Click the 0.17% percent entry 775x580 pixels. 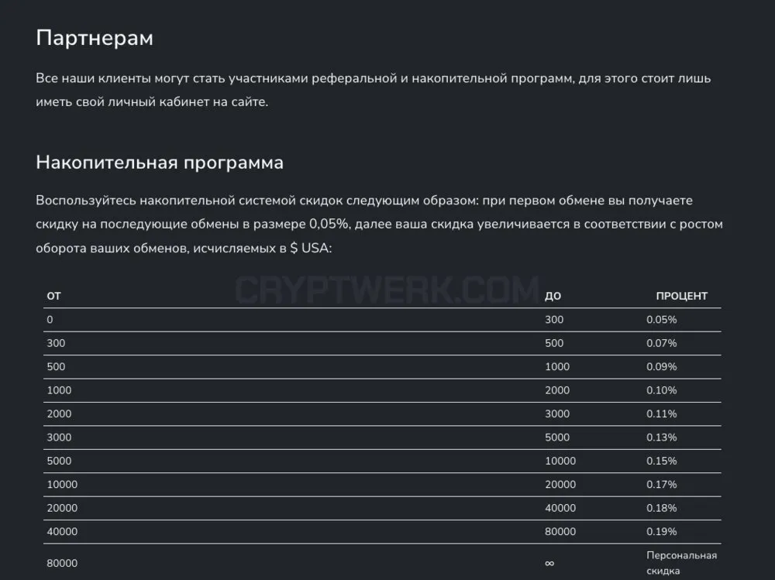point(661,485)
